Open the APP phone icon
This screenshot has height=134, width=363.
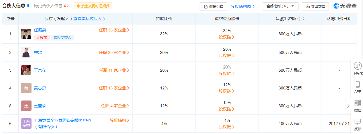click(x=357, y=85)
